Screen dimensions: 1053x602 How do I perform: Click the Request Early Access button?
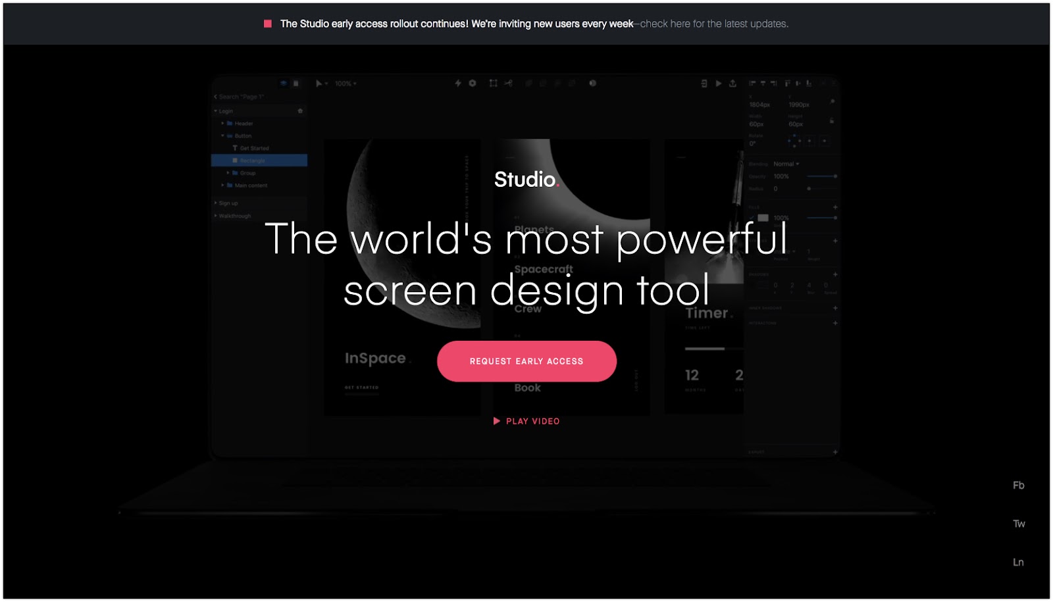point(526,361)
